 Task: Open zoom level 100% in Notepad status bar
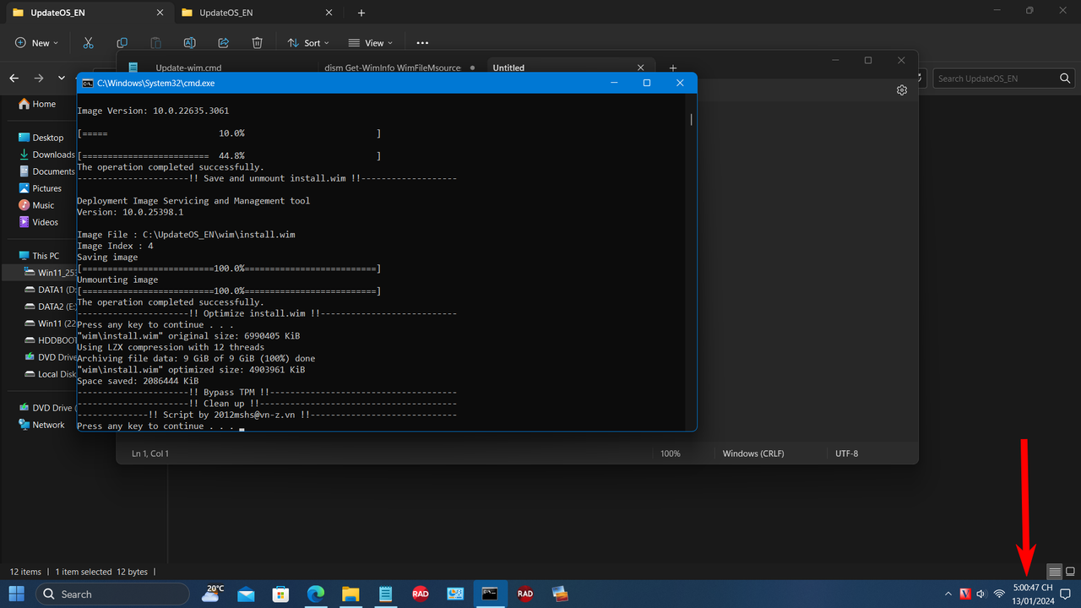671,453
